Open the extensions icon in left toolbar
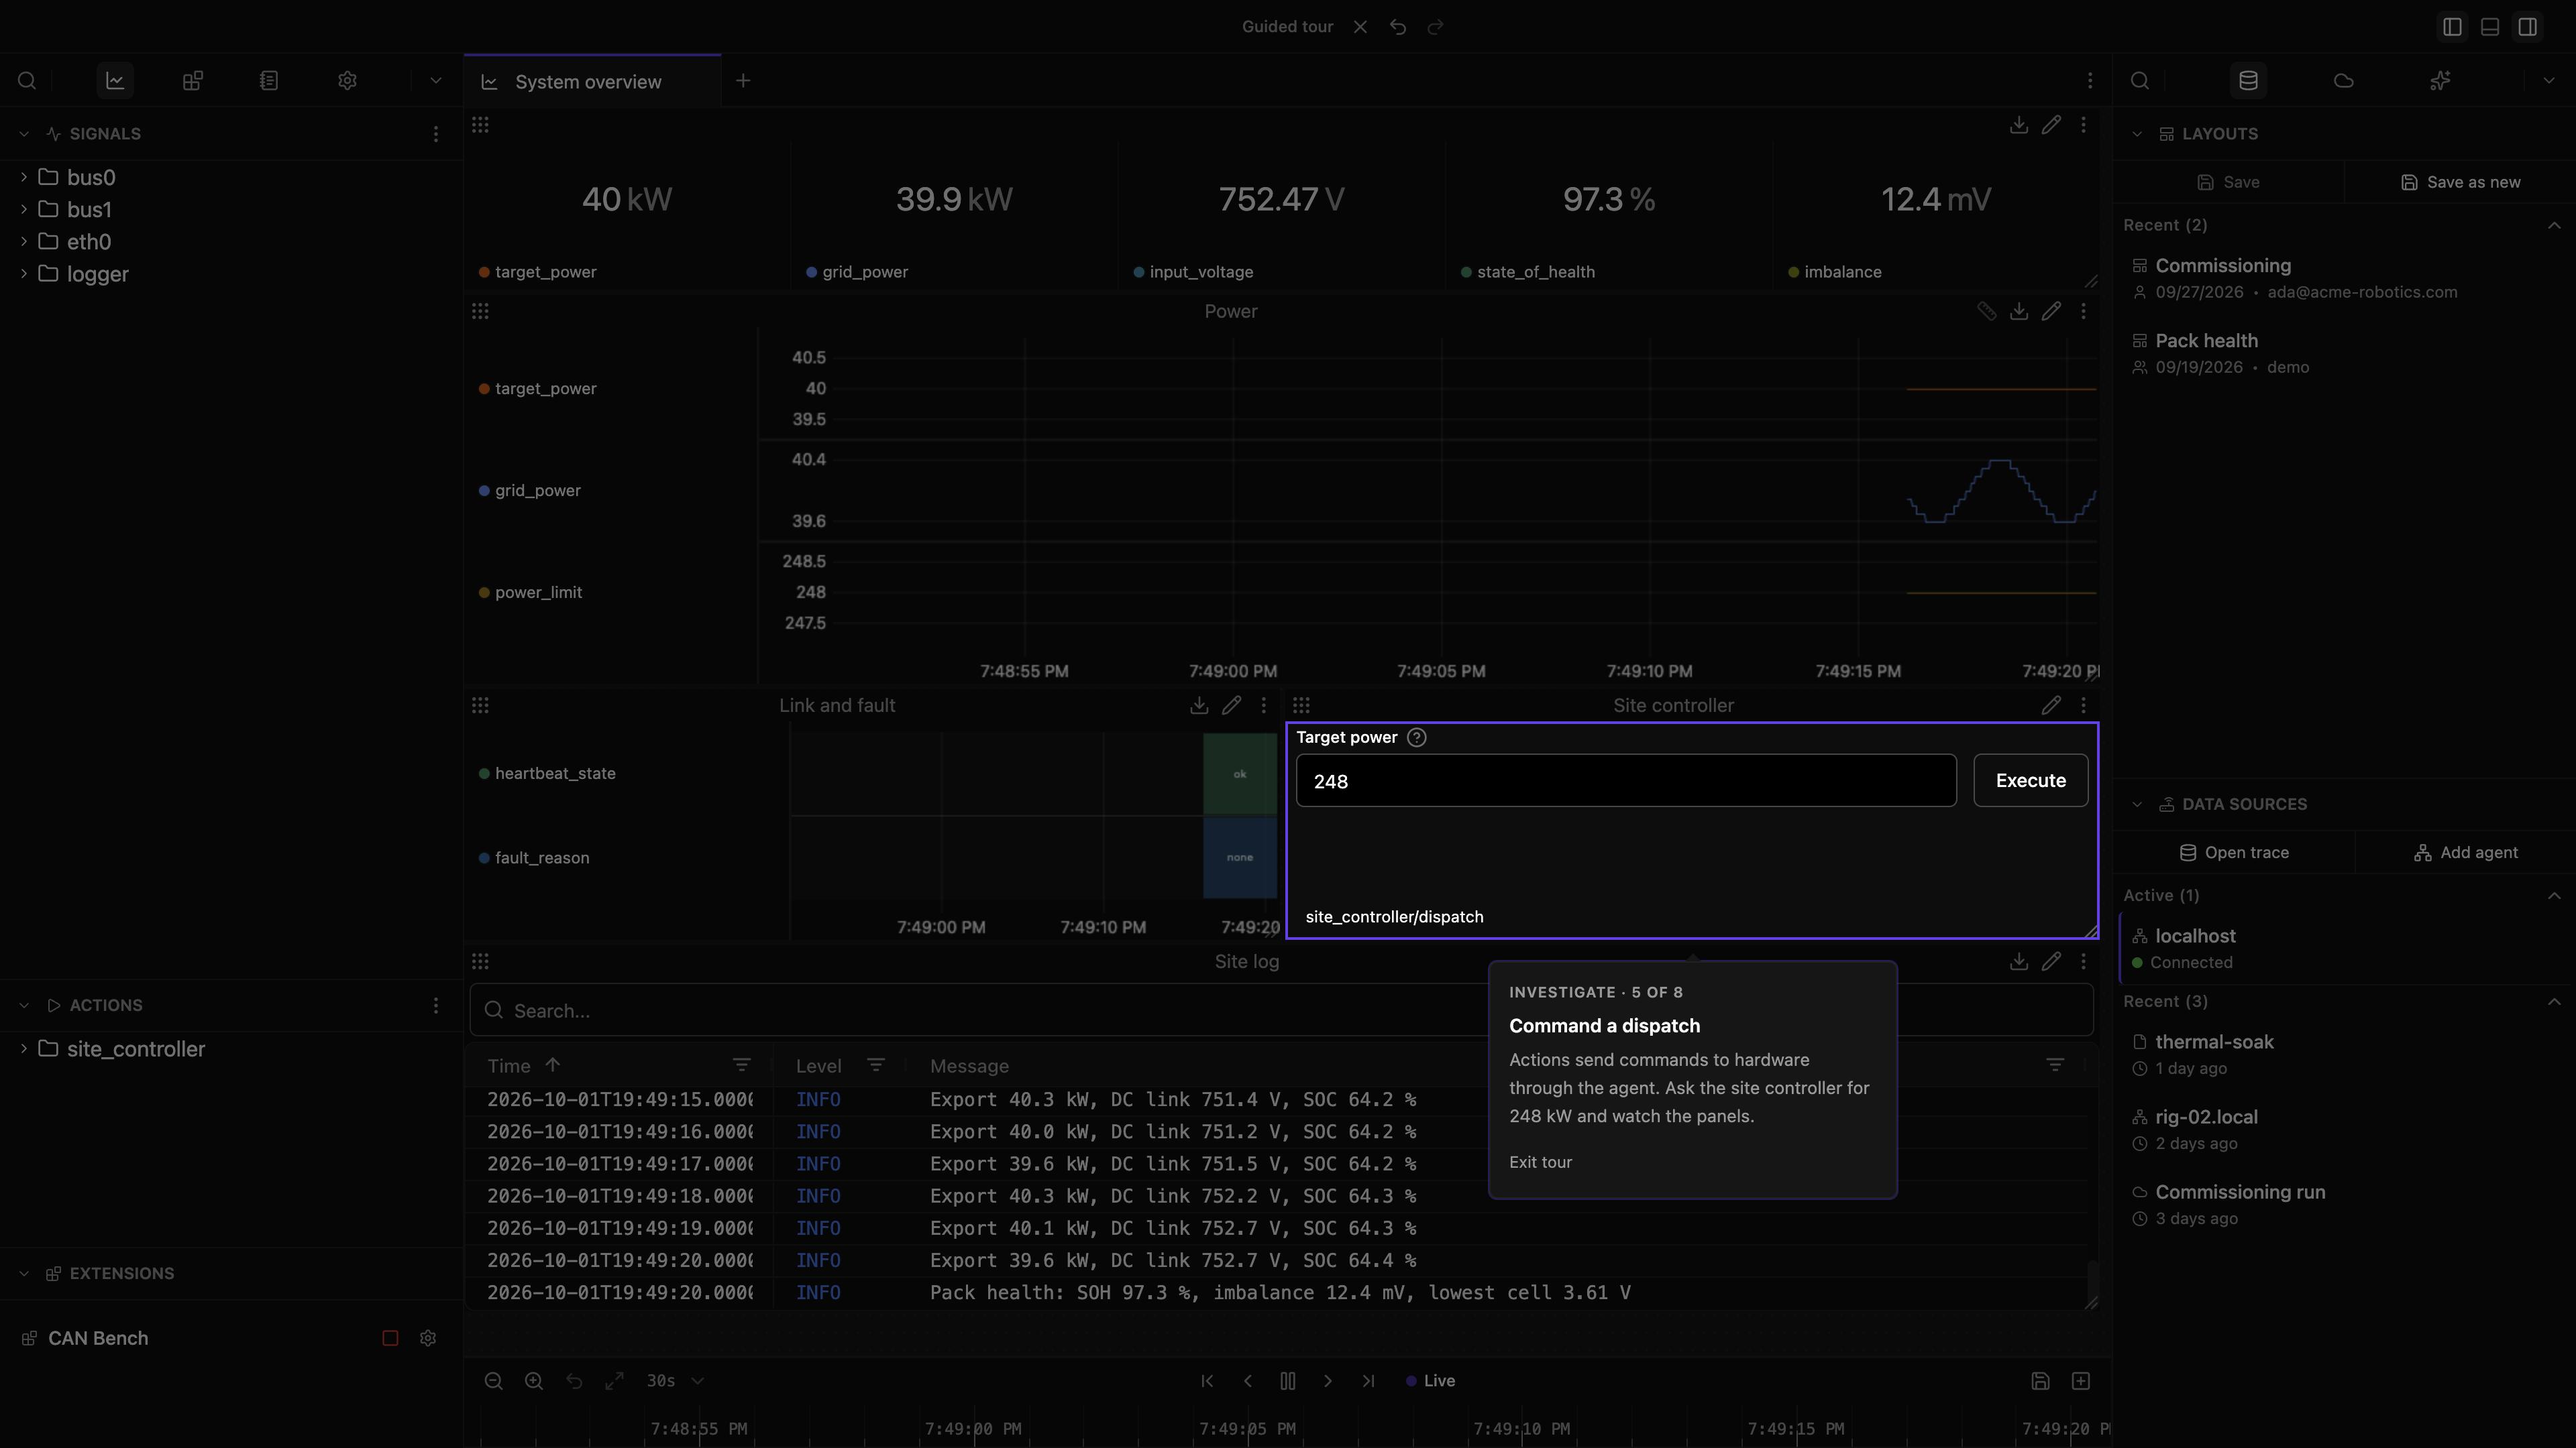This screenshot has width=2576, height=1448. point(192,81)
